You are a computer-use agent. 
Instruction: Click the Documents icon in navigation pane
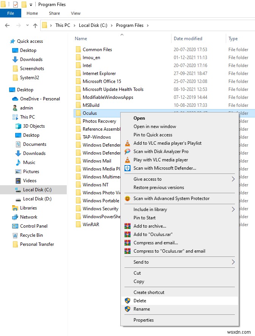coord(18,144)
